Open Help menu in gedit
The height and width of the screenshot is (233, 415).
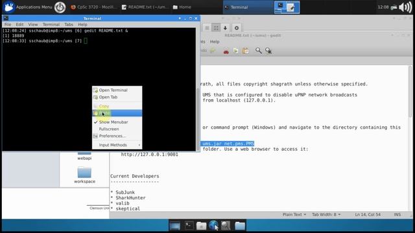pos(215,41)
